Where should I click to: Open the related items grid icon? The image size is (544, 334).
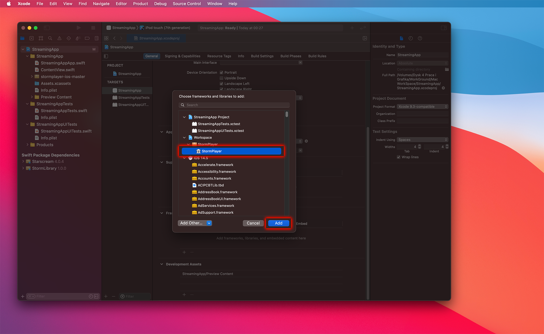tap(106, 38)
